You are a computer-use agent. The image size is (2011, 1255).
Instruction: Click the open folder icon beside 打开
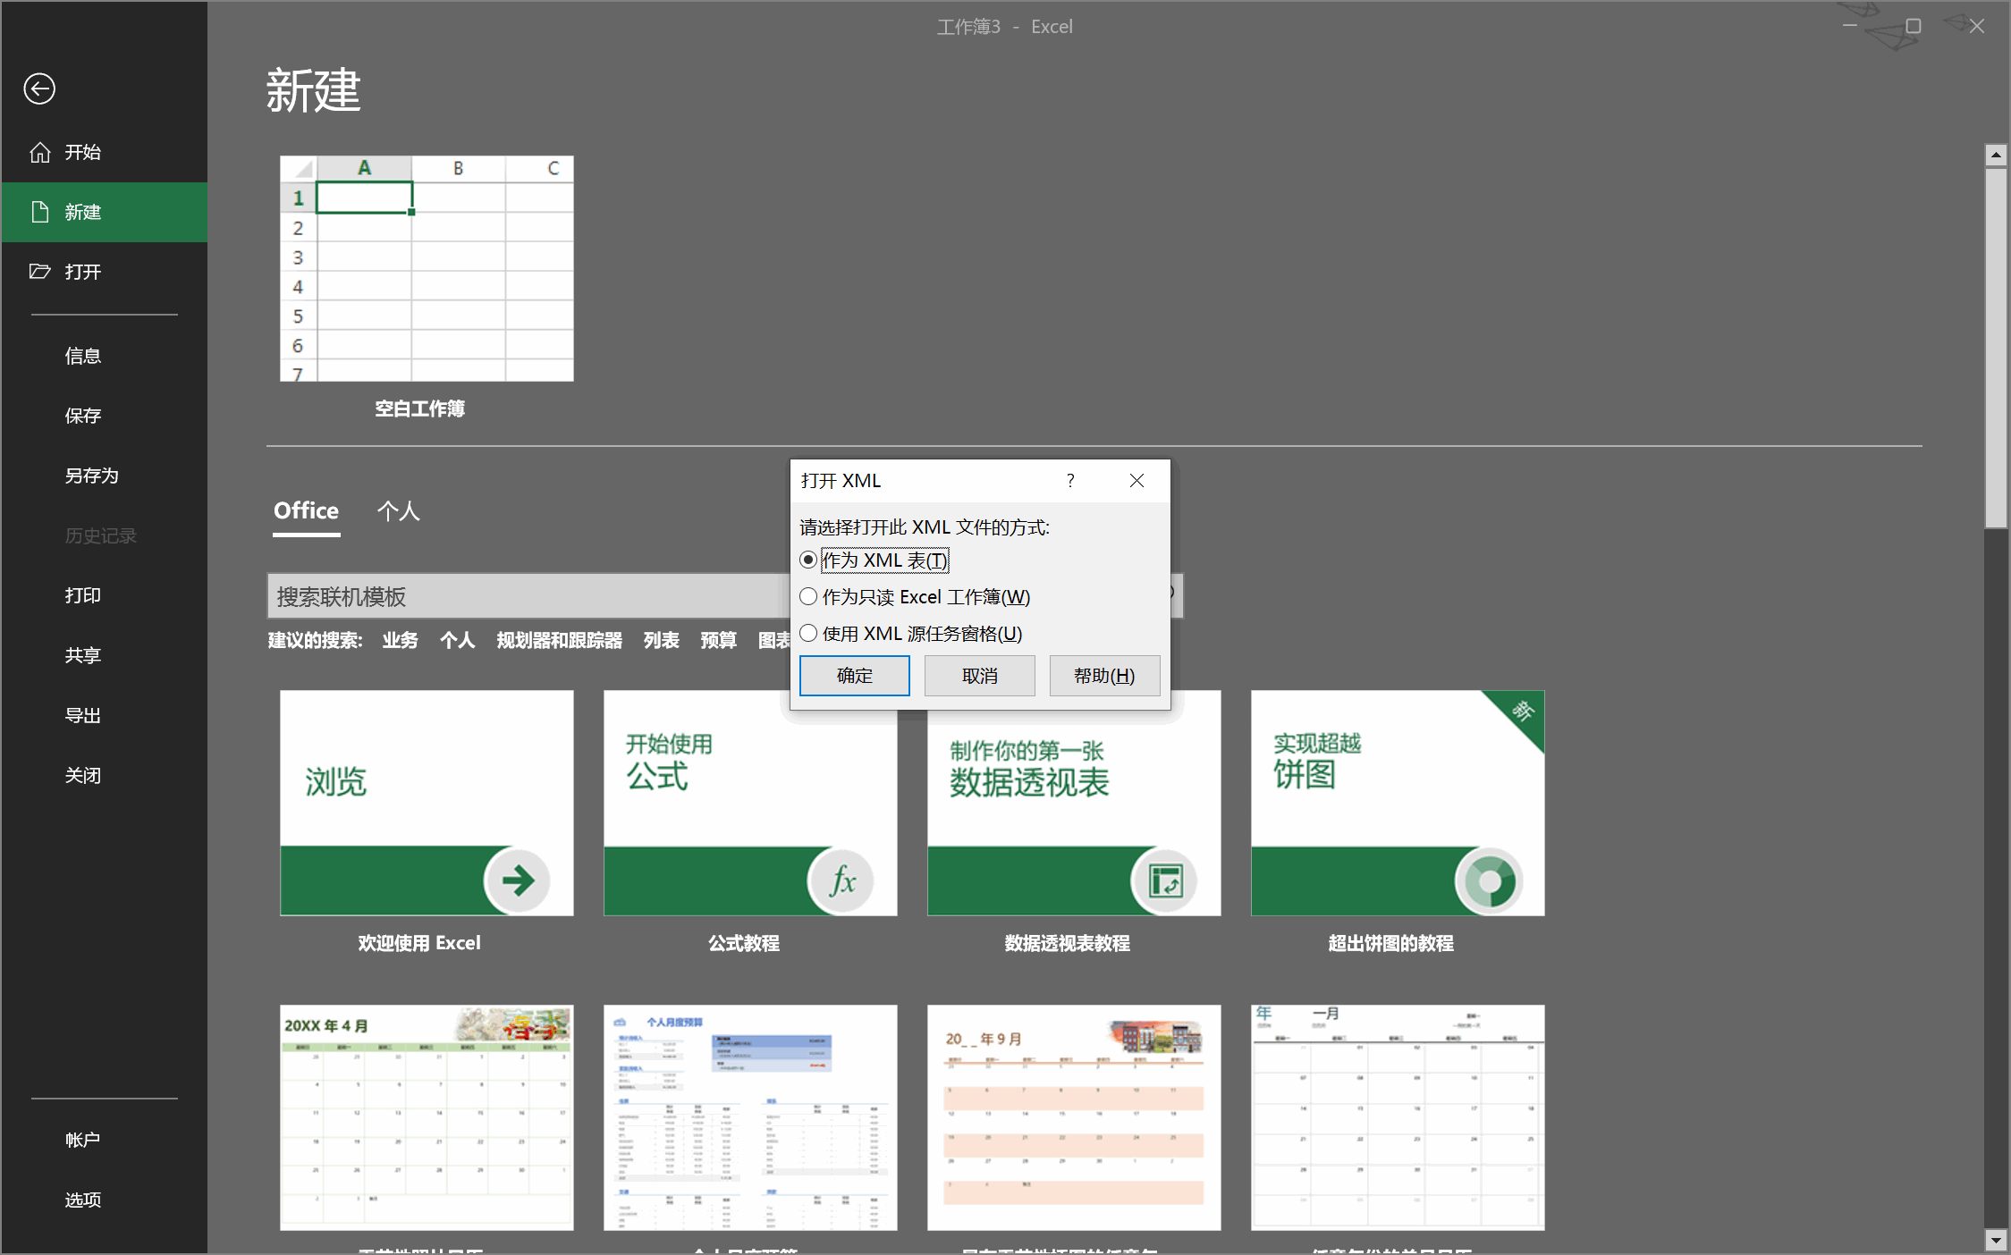tap(39, 271)
